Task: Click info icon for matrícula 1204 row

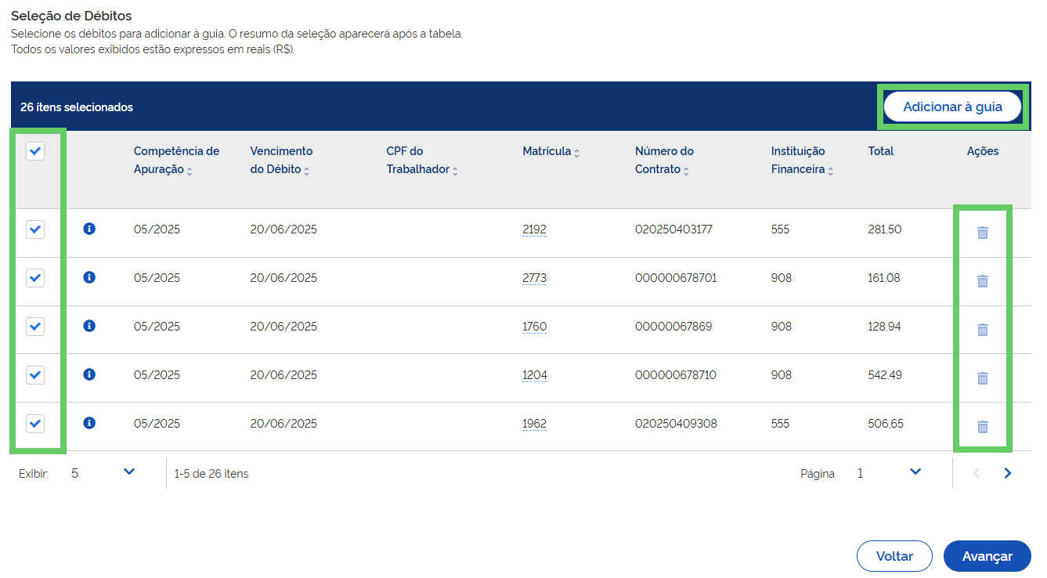Action: click(89, 374)
